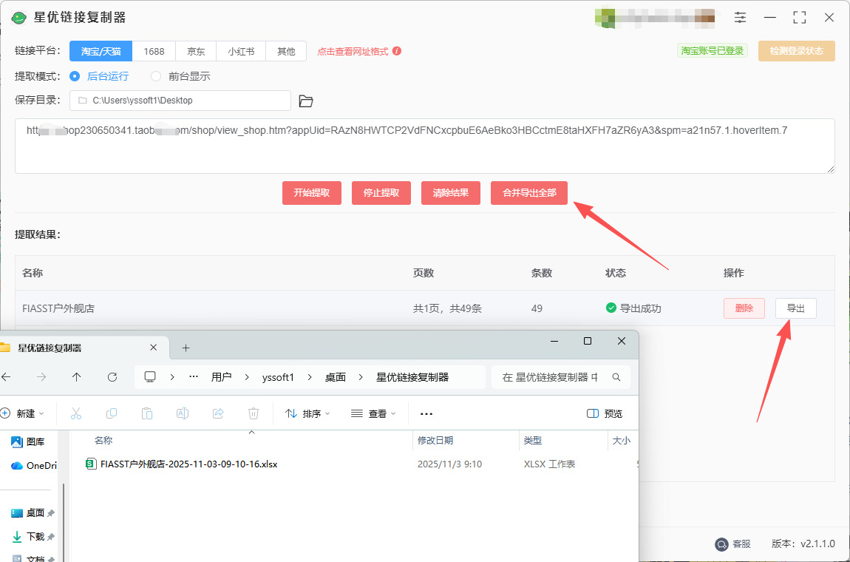Open the 排序 sort dropdown
This screenshot has width=850, height=562.
(x=308, y=414)
